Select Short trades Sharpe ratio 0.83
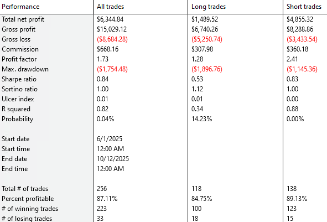Screen dimensions: 327x222 292,79
